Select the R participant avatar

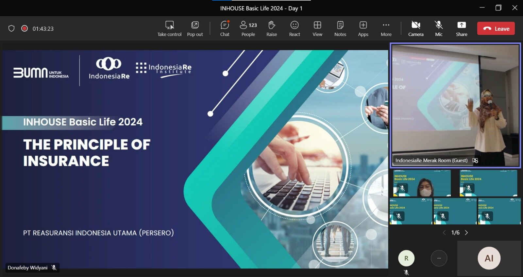(x=406, y=258)
